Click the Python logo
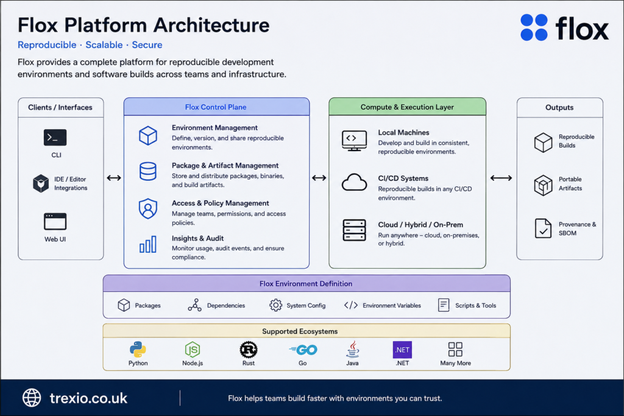This screenshot has height=416, width=624. coord(138,350)
